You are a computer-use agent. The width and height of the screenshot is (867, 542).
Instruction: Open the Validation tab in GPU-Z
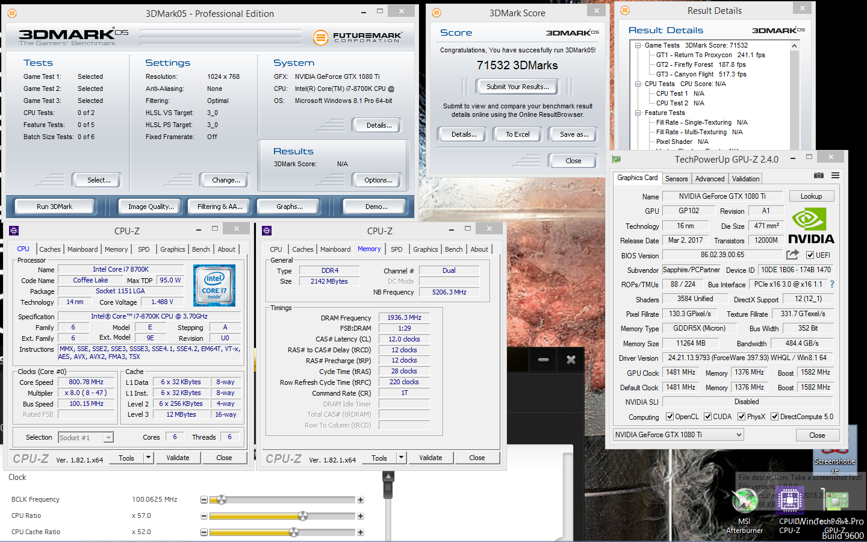(x=745, y=179)
